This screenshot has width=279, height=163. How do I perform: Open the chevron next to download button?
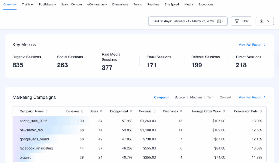coord(268,21)
